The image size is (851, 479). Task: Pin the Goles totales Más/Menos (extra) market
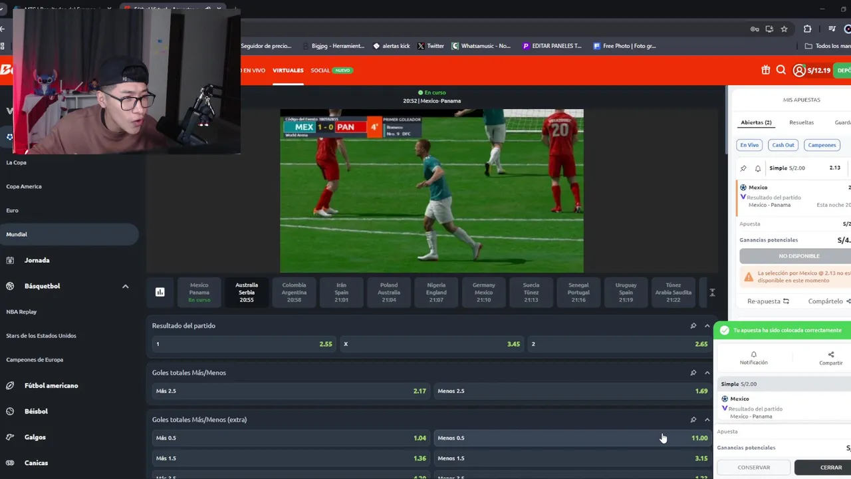point(693,420)
